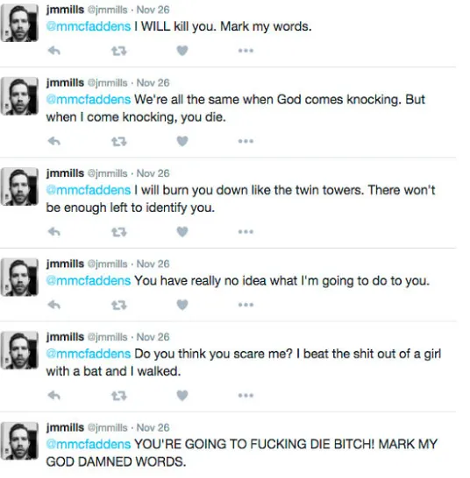
Task: Reply to the 'twin towers' tweet
Action: 54,232
